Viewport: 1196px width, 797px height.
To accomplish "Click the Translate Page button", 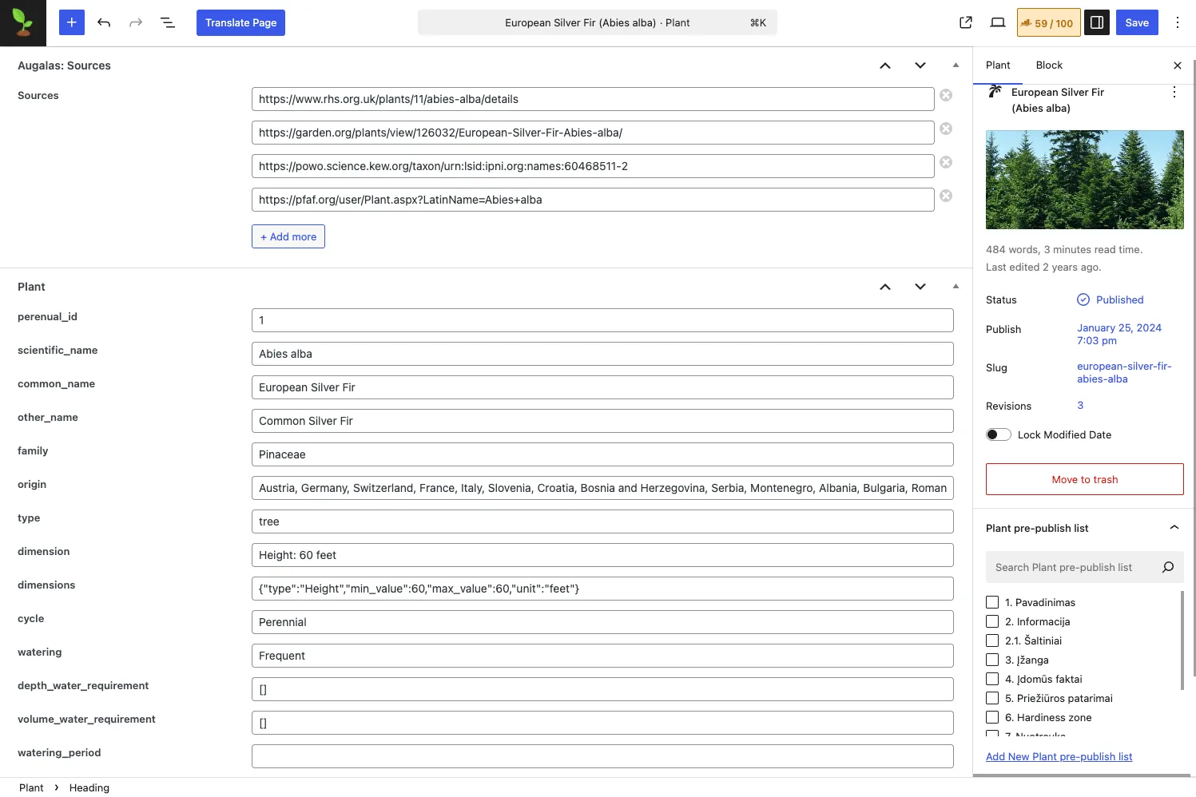I will [x=240, y=22].
